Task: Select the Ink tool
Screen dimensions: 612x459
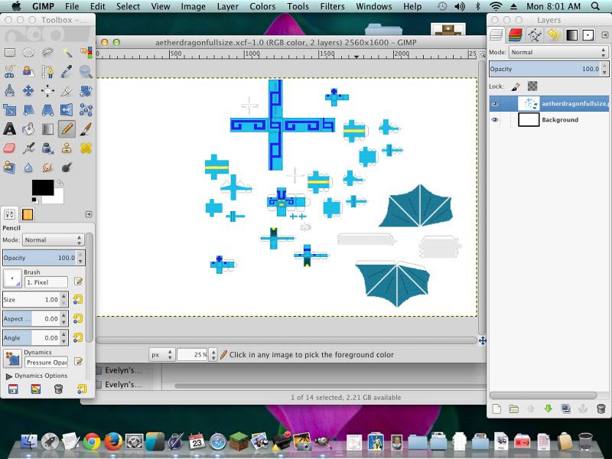Action: pos(47,148)
